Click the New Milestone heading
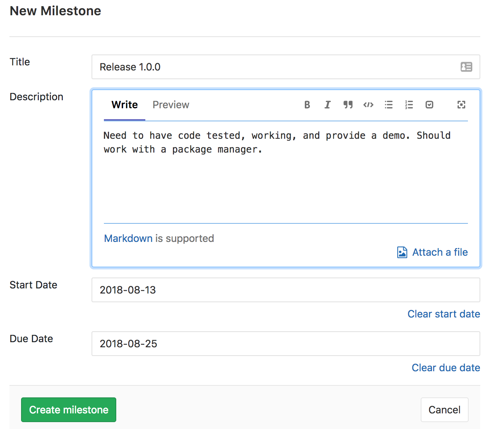This screenshot has height=429, width=489. (x=55, y=11)
